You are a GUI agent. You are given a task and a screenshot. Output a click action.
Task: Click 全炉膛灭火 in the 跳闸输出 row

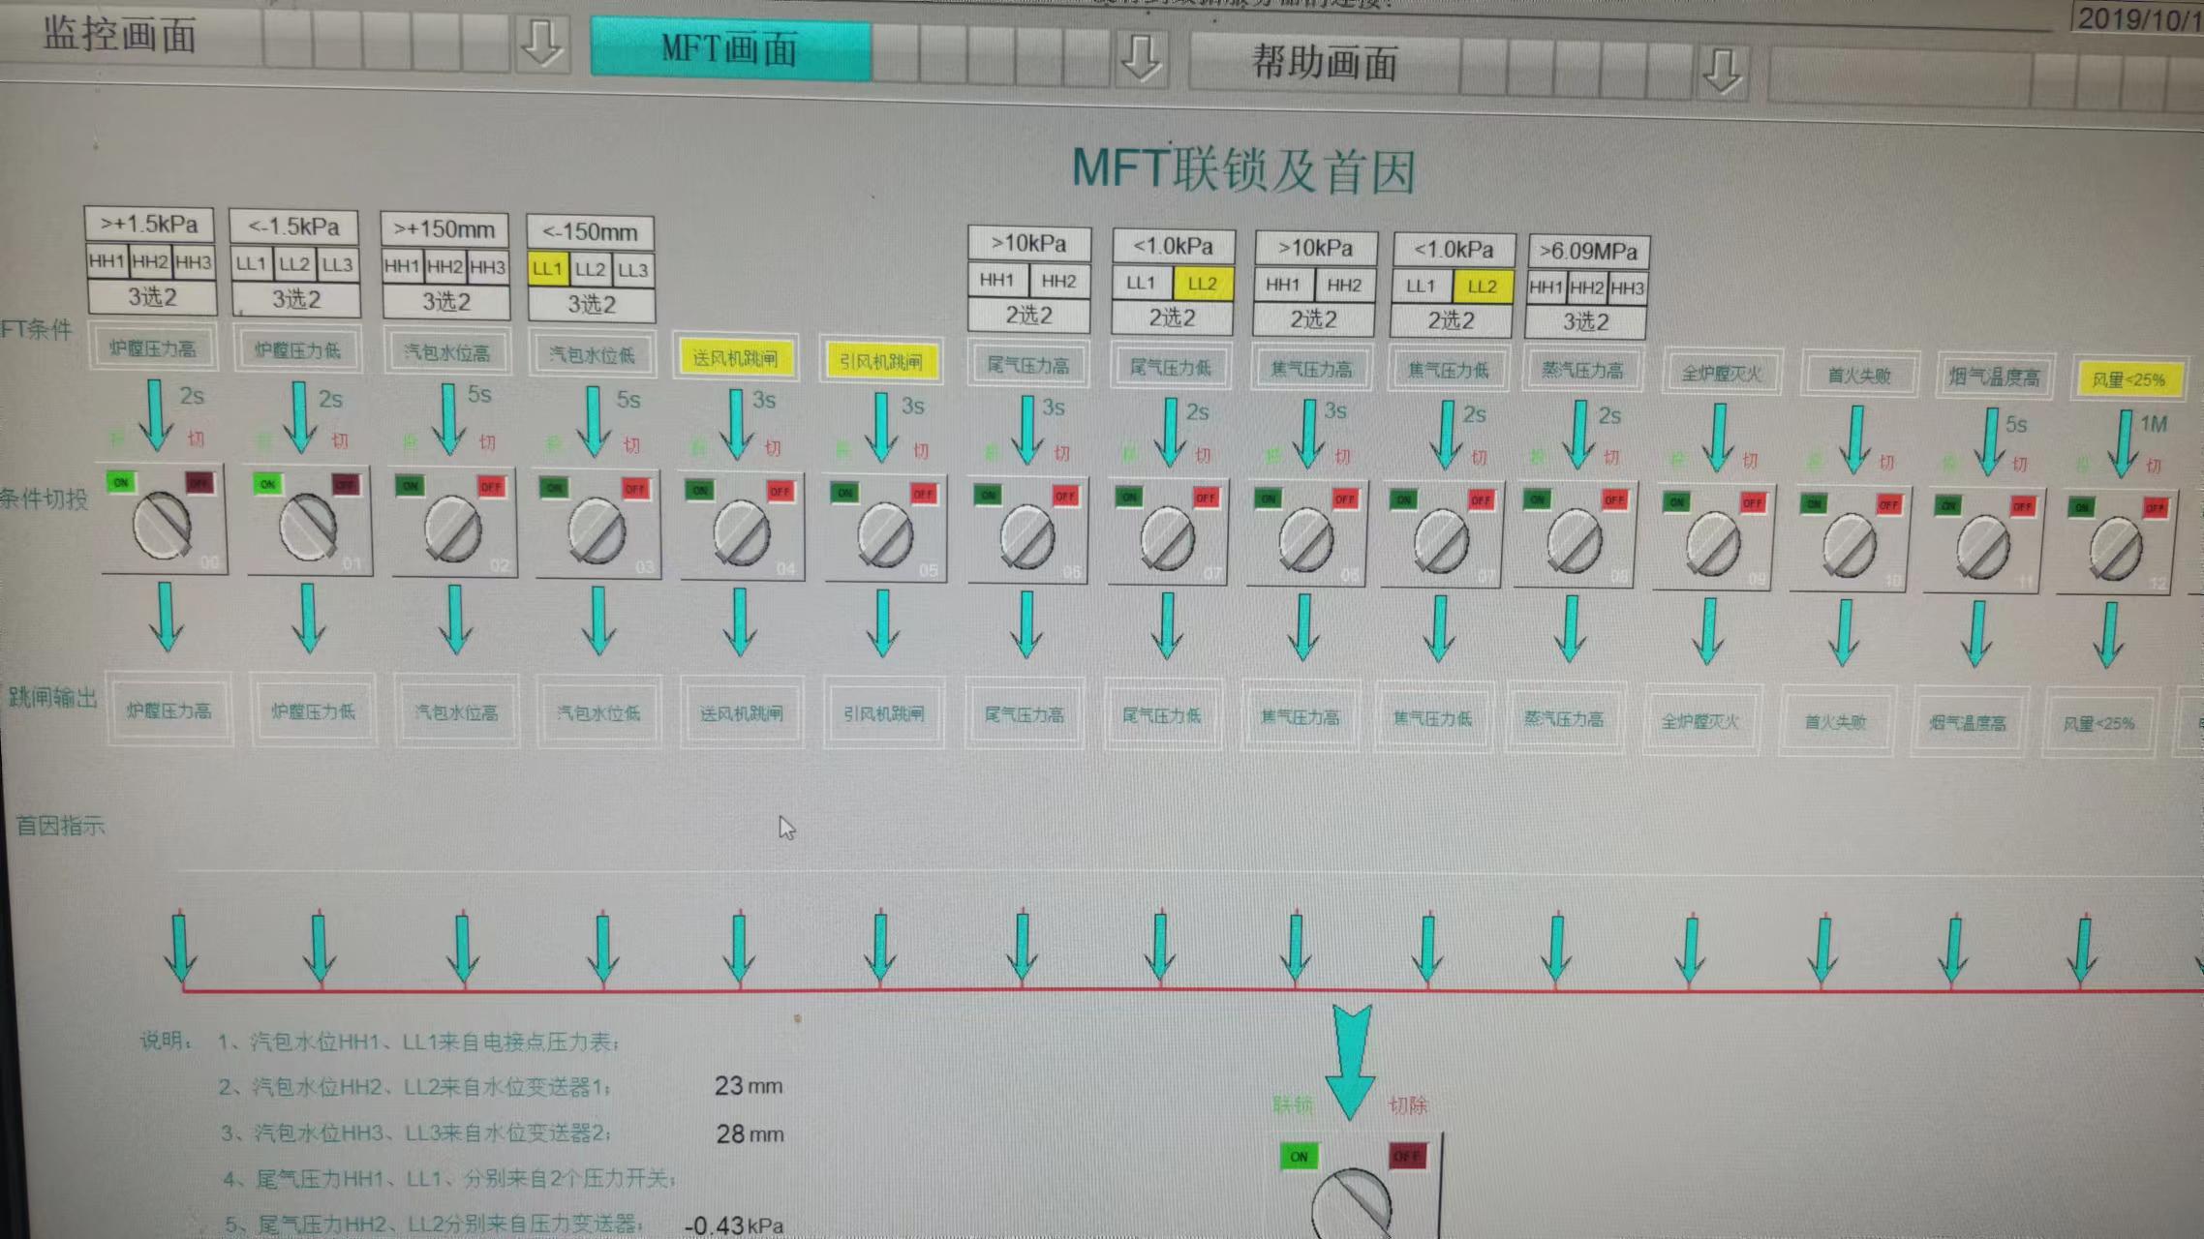[1700, 721]
